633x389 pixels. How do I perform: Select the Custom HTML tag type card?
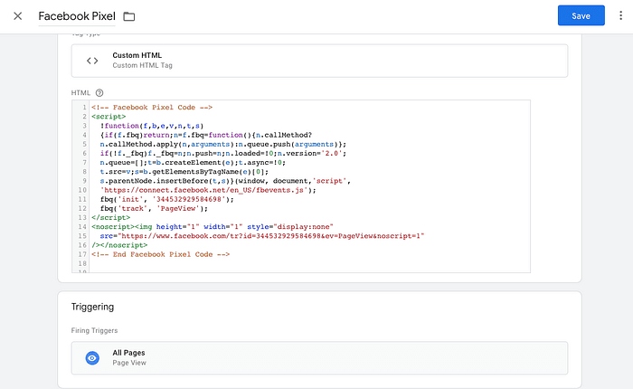(x=319, y=61)
